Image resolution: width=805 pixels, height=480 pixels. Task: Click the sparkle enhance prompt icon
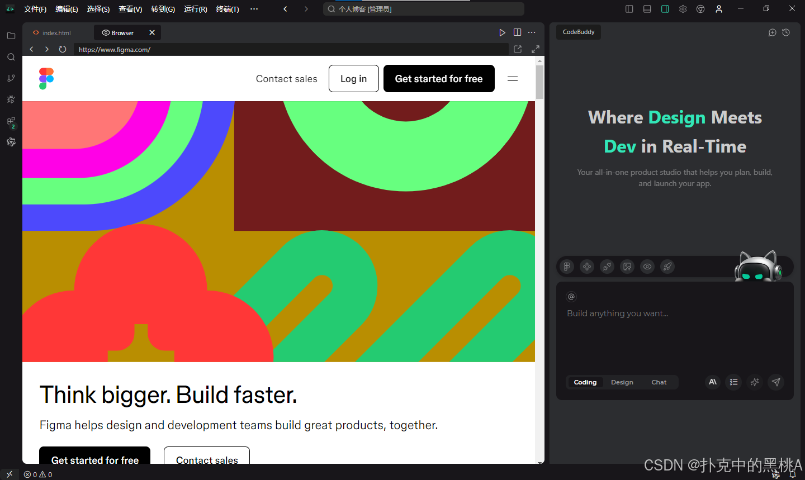click(755, 382)
